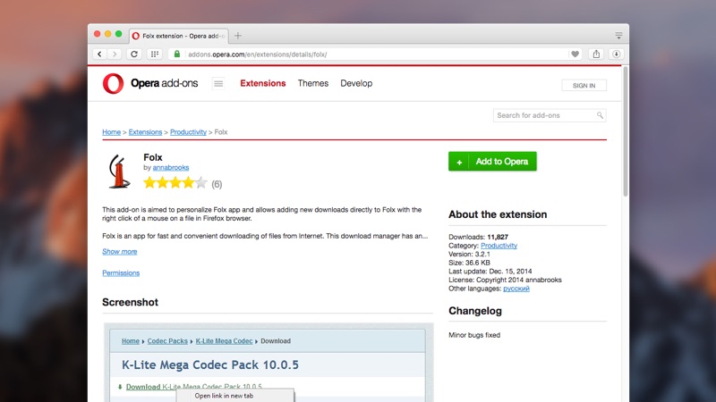716x402 pixels.
Task: Bookmark the page with the heart icon
Action: [575, 54]
